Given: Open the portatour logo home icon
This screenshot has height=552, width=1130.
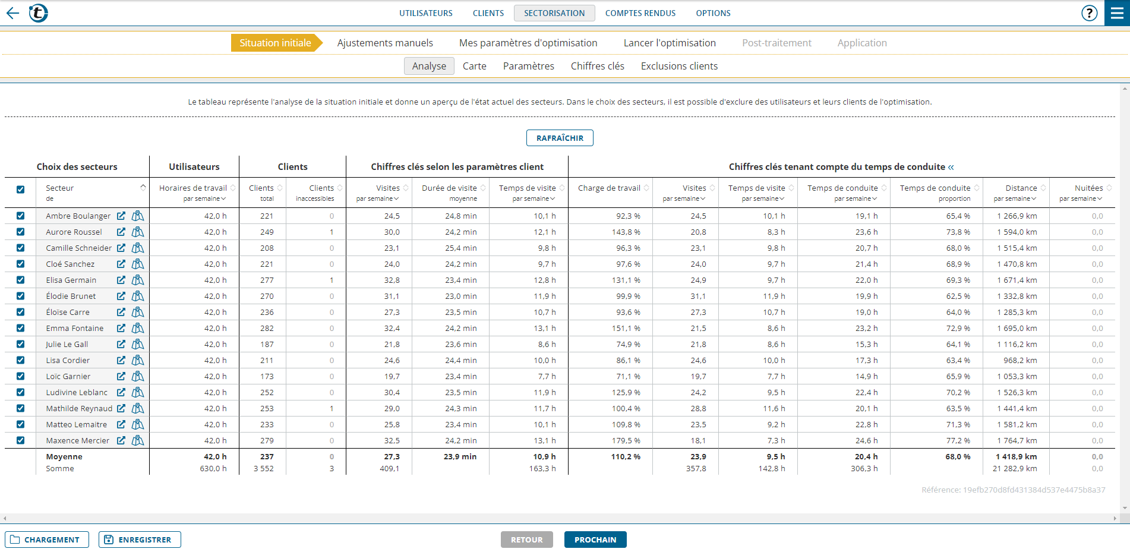Looking at the screenshot, I should [39, 13].
